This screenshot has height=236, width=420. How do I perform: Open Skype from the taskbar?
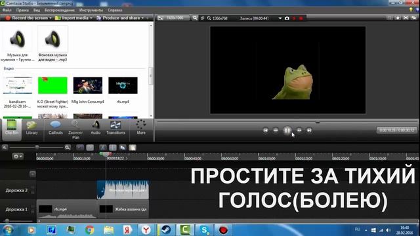204,230
